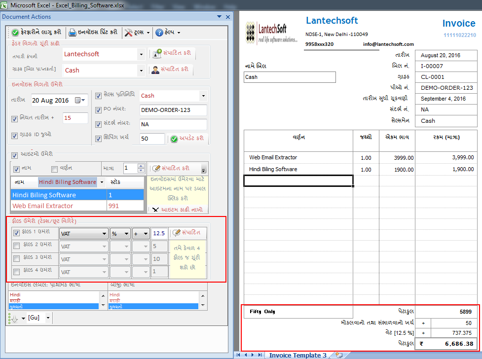Click the edit items pencil icon
Image resolution: width=482 pixels, height=359 pixels.
tap(156, 168)
